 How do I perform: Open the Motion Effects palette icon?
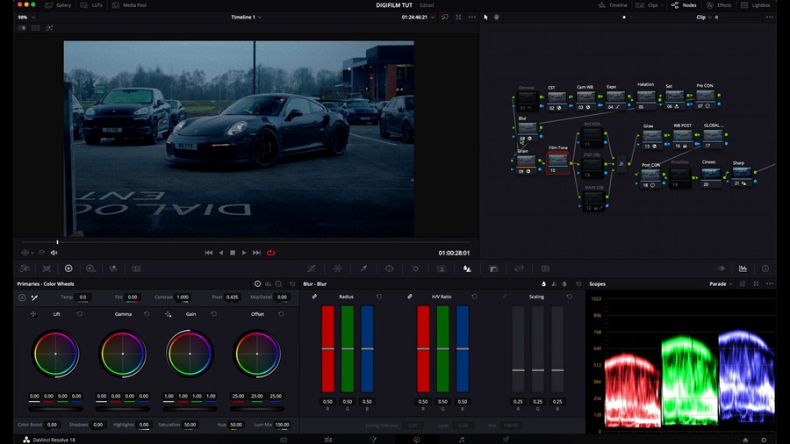coord(136,269)
